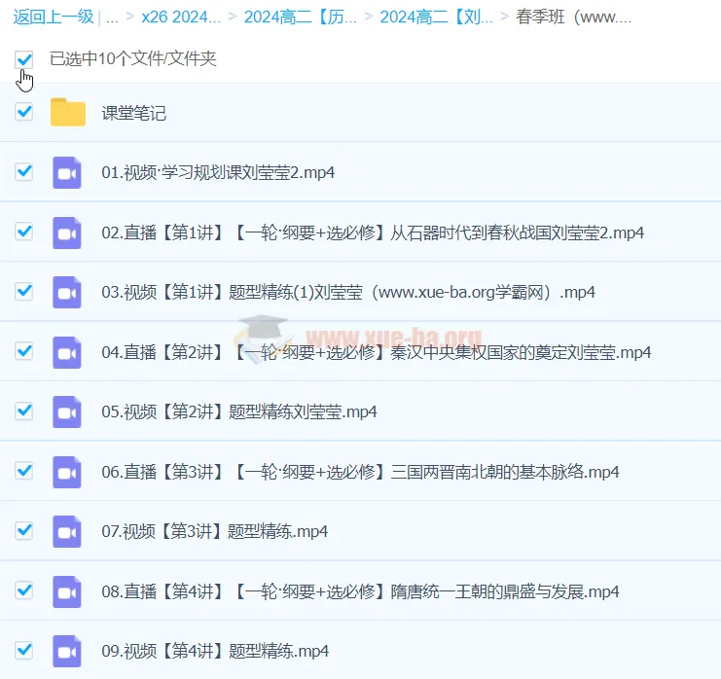Viewport: 721px width, 679px height.
Task: Open the 课堂笔记 folder icon
Action: (68, 113)
